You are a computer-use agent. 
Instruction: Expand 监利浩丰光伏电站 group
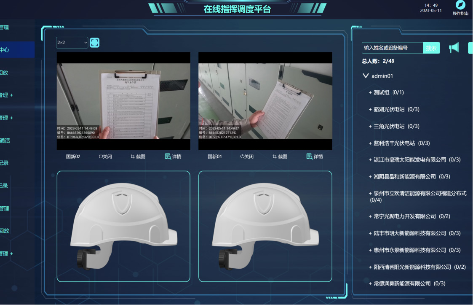(371, 143)
